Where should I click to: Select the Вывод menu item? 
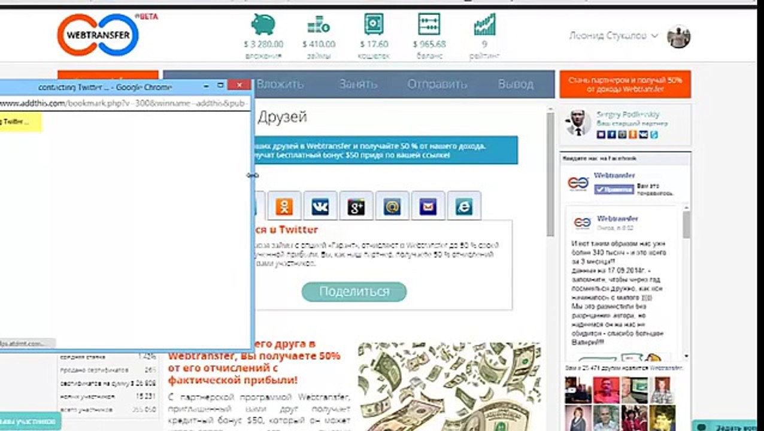pos(516,84)
